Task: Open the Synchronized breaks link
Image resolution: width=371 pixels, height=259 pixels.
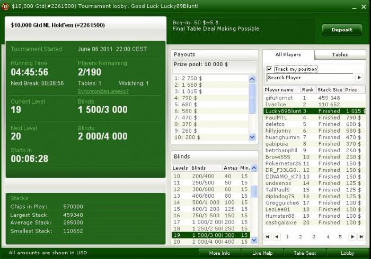Action: (103, 91)
